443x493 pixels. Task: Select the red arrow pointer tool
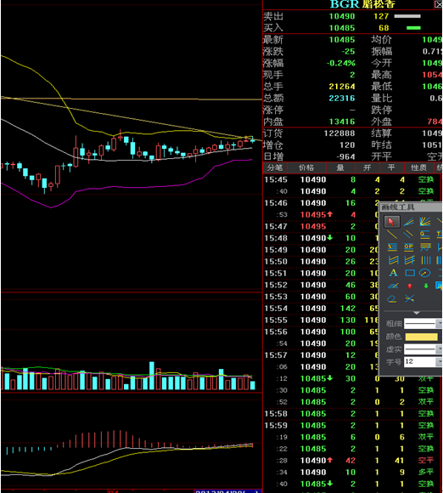(x=391, y=221)
